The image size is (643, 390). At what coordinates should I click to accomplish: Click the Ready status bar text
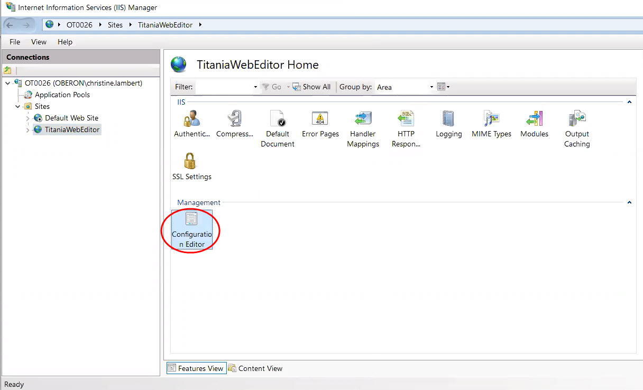14,384
